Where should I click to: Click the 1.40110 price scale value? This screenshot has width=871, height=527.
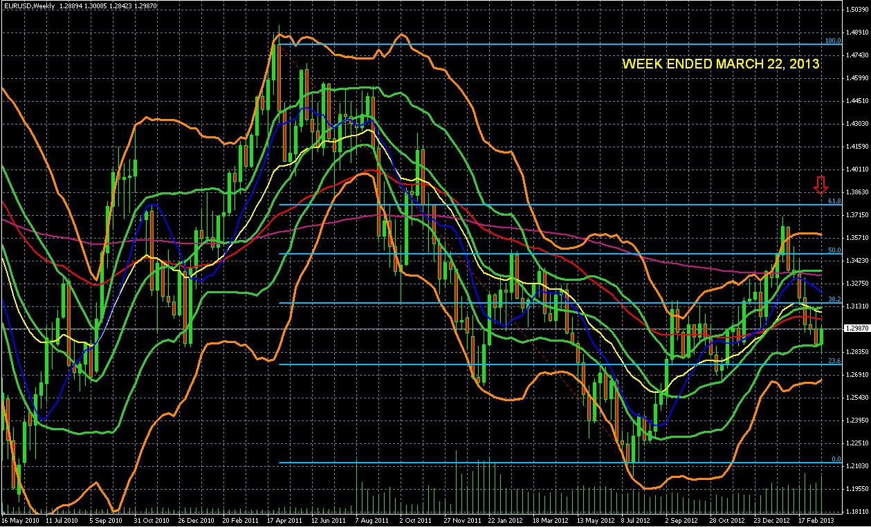point(856,169)
